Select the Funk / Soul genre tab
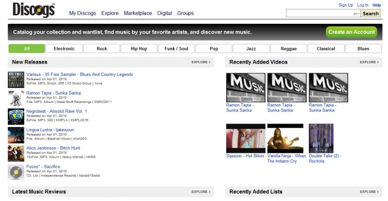This screenshot has width=388, height=201. 176,49
